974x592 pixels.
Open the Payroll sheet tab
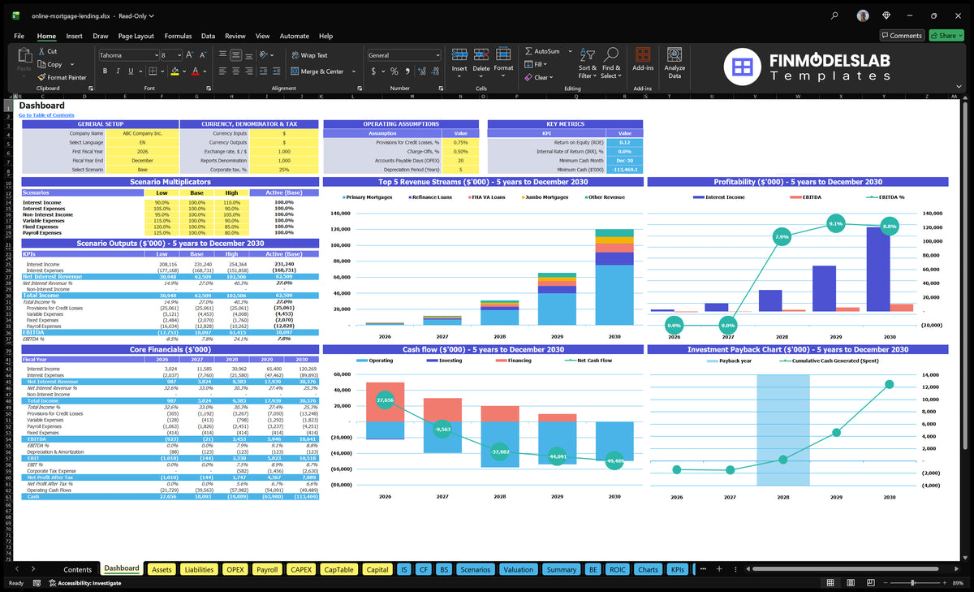coord(267,569)
